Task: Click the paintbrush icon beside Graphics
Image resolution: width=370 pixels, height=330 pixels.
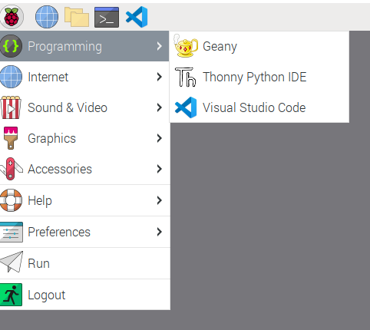Action: tap(11, 138)
